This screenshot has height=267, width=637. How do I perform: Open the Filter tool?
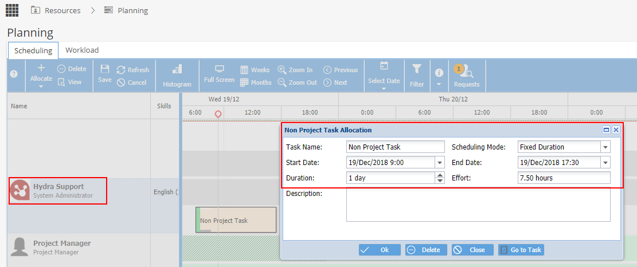[x=417, y=76]
